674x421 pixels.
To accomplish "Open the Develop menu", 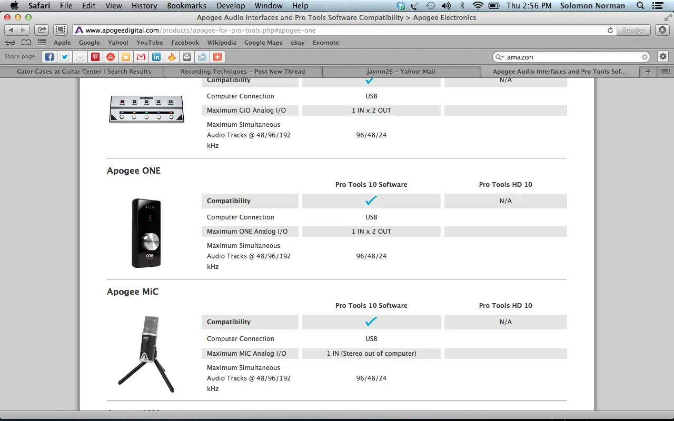I will click(x=231, y=6).
